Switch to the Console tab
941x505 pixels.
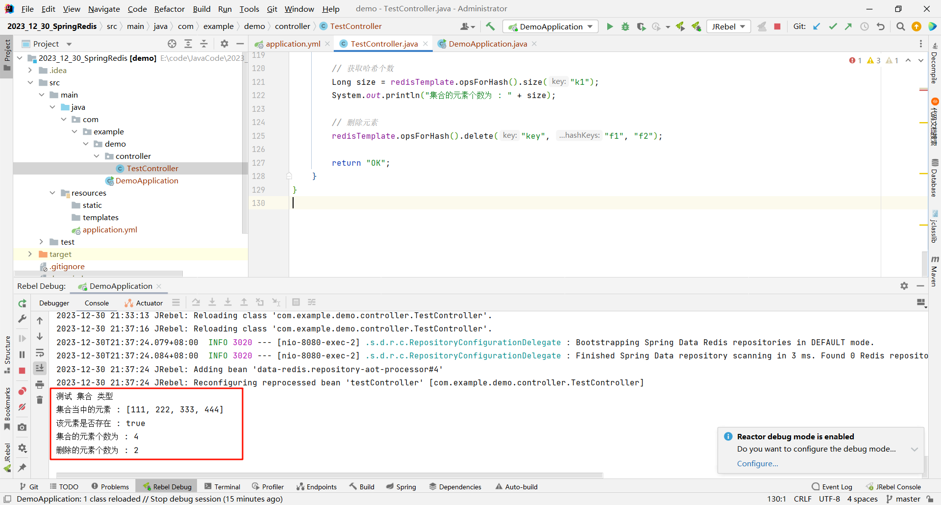point(97,303)
